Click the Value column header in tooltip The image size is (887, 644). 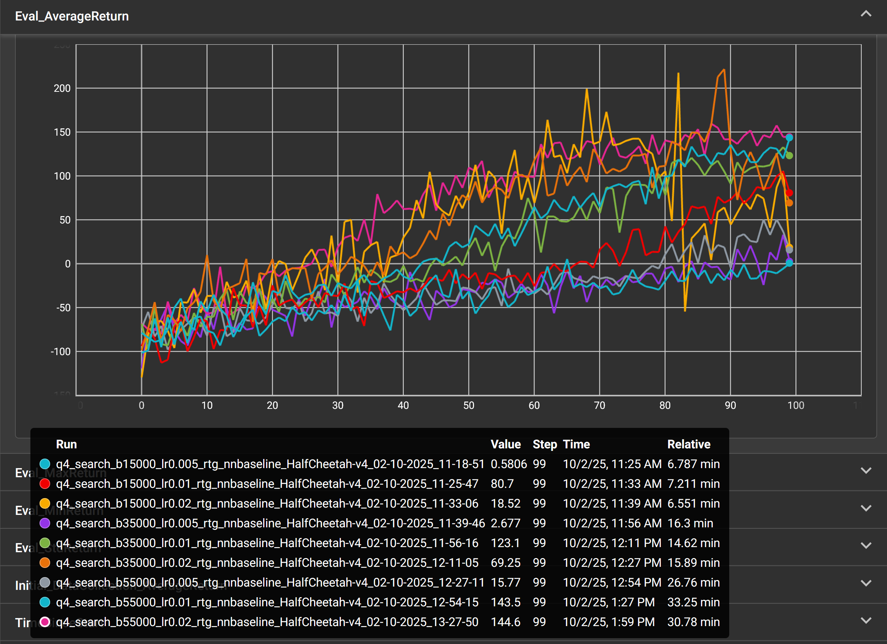[505, 444]
